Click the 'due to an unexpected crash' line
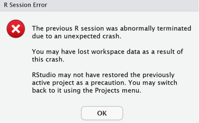 [x=76, y=36]
